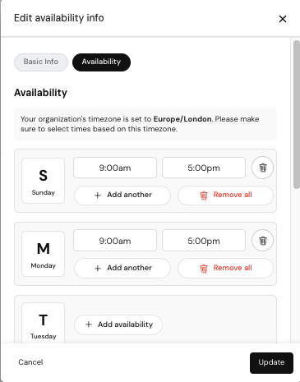The height and width of the screenshot is (382, 300).
Task: Open Monday's 9:00am start time selector
Action: [115, 241]
